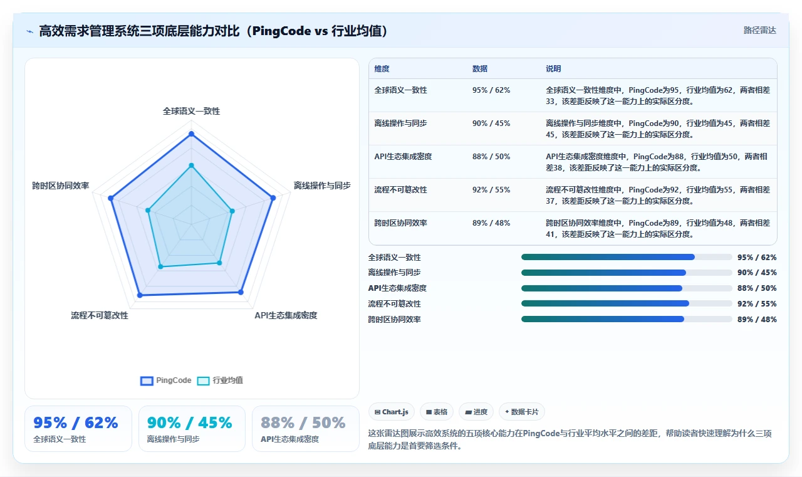Click the 跨时区协同效率 progress bar
The height and width of the screenshot is (477, 802).
[x=627, y=319]
